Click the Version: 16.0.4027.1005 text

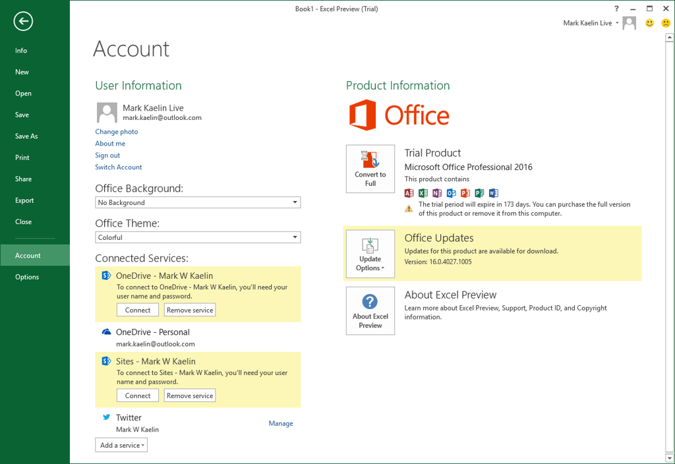(x=438, y=262)
